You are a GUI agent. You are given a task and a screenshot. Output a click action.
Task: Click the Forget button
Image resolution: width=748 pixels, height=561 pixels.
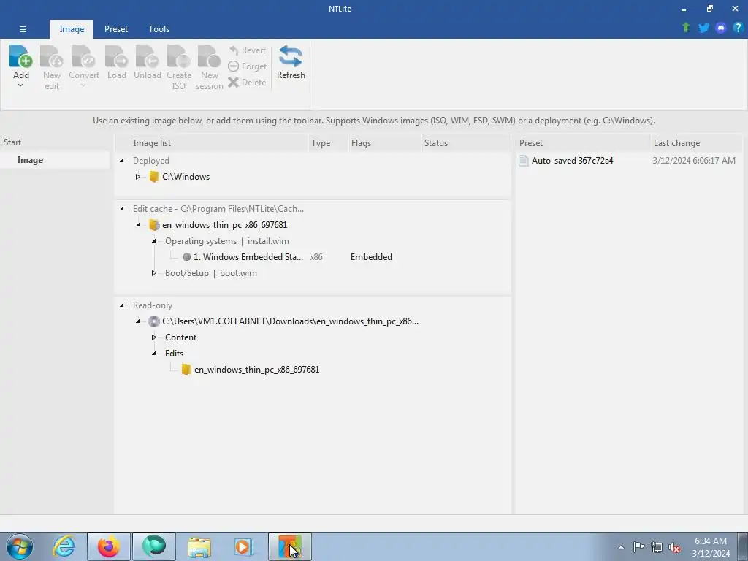point(247,66)
